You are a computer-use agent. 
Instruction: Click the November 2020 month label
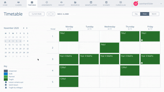click(11, 28)
